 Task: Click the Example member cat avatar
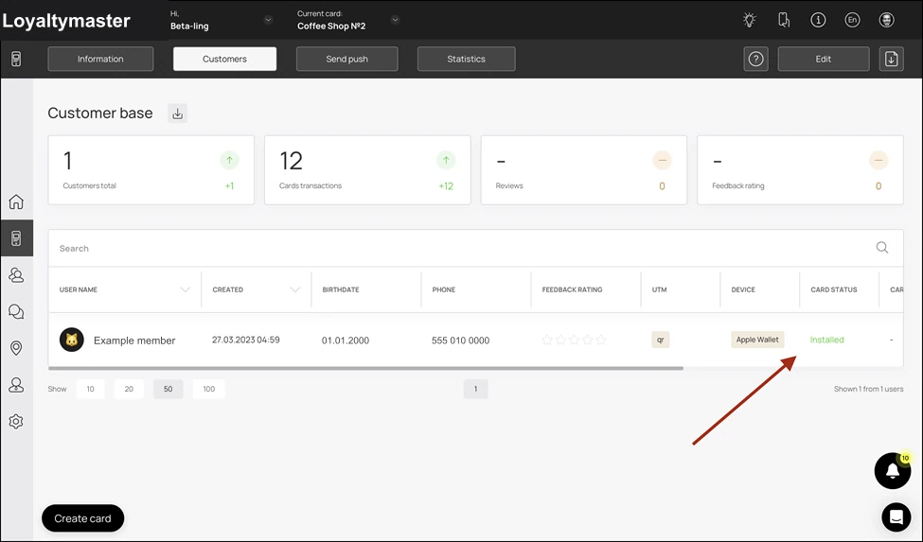pyautogui.click(x=72, y=340)
